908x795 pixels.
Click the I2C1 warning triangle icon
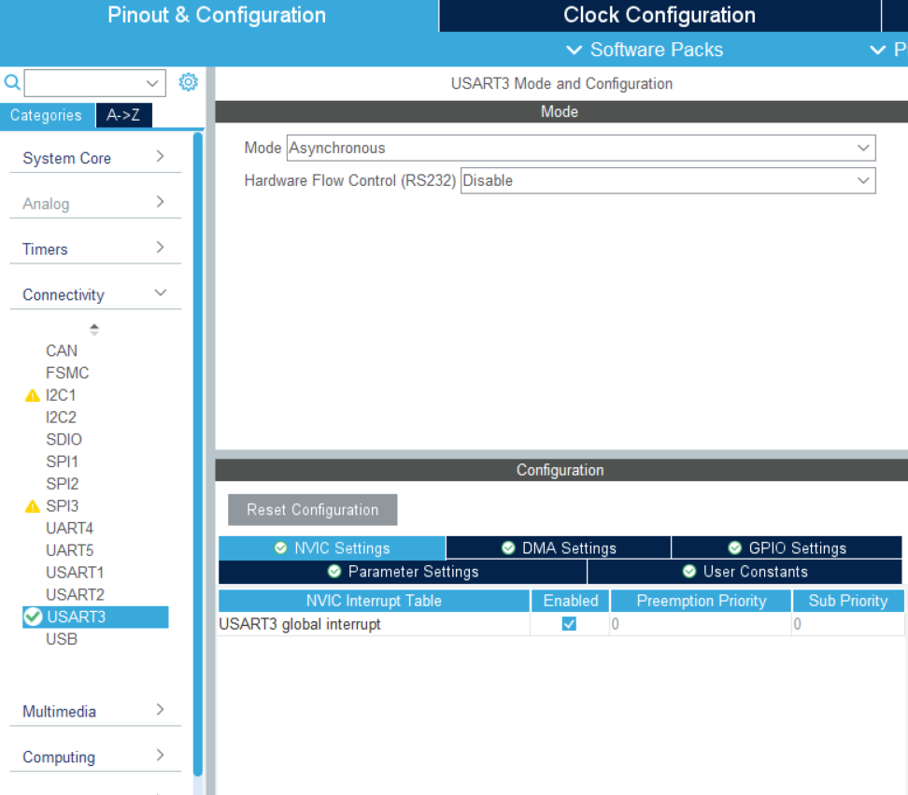33,395
